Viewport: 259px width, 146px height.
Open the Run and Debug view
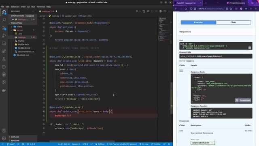click(4, 35)
